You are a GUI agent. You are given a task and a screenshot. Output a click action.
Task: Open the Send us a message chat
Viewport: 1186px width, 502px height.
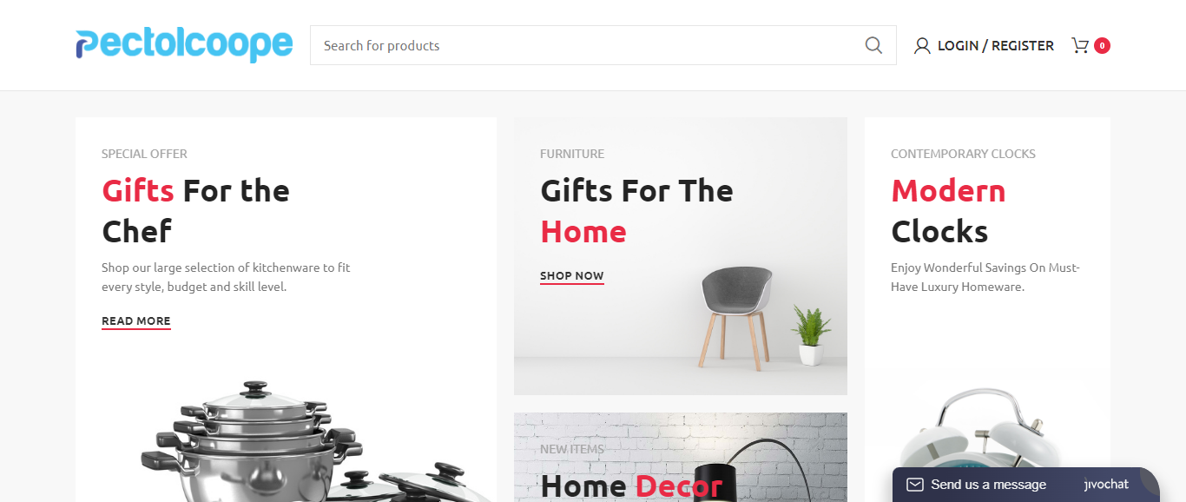(x=988, y=485)
